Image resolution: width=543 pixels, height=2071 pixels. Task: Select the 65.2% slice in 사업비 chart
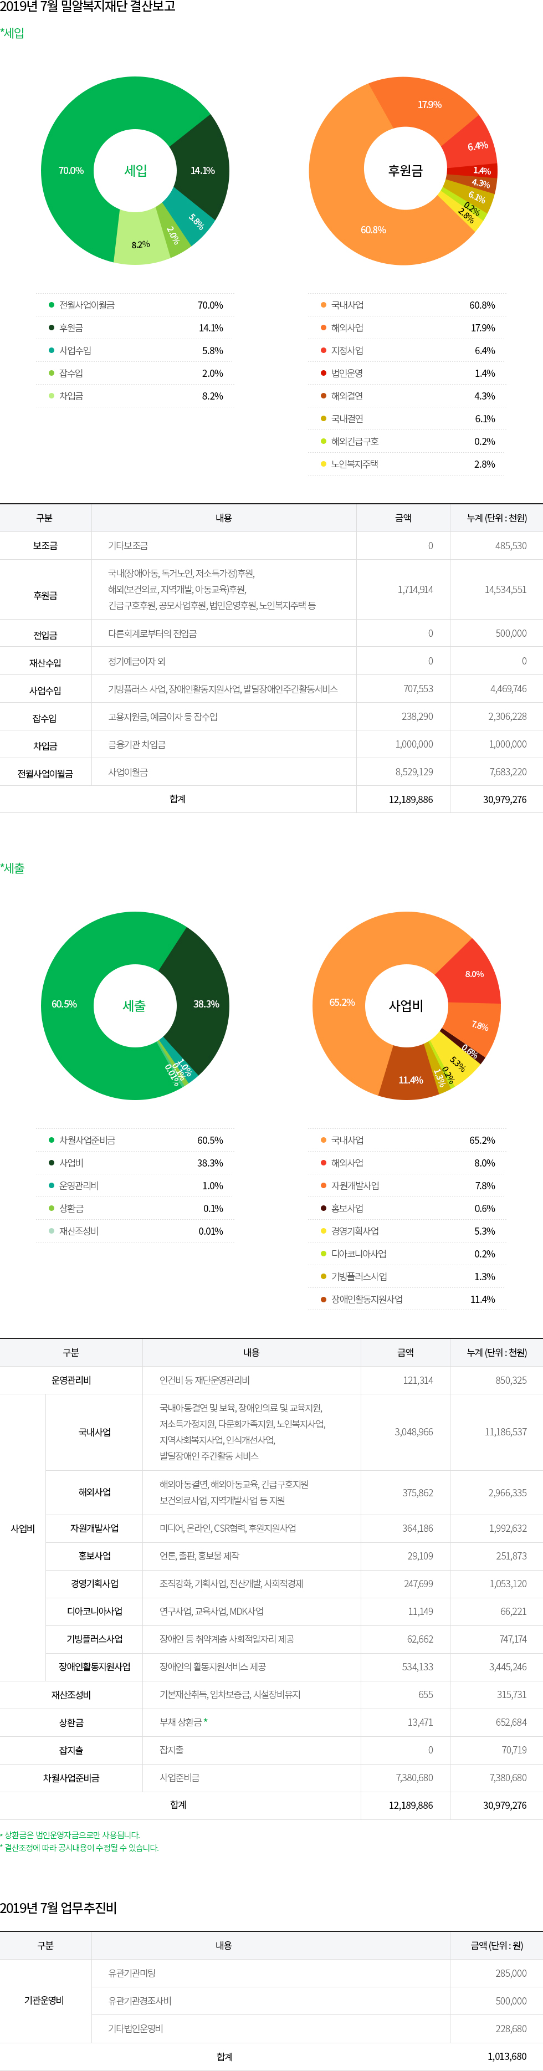pos(341,1003)
